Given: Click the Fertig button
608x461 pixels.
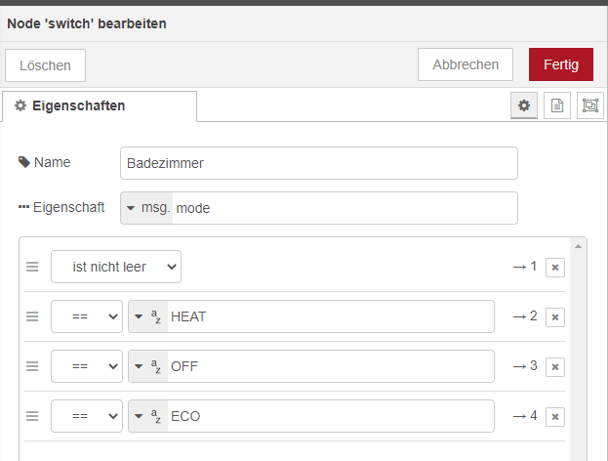Looking at the screenshot, I should pos(561,64).
